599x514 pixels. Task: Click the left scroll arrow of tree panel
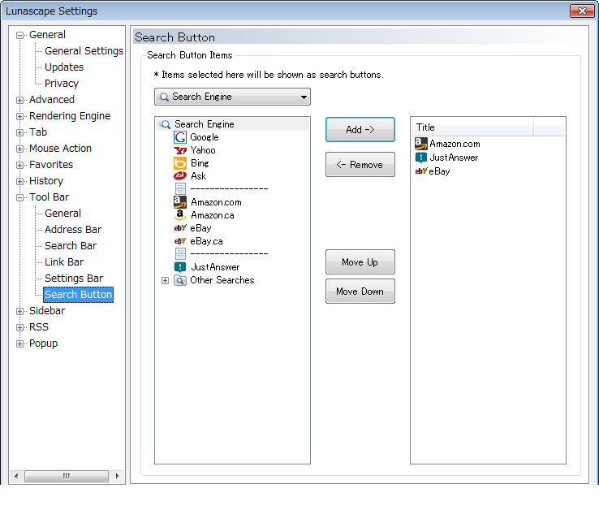tap(16, 476)
